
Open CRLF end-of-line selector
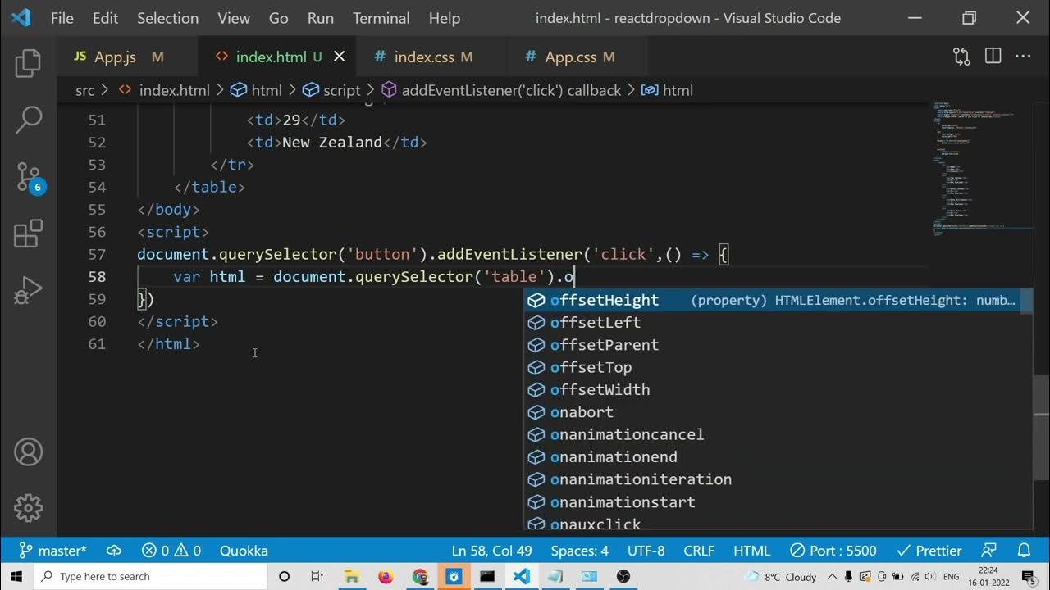pos(699,551)
